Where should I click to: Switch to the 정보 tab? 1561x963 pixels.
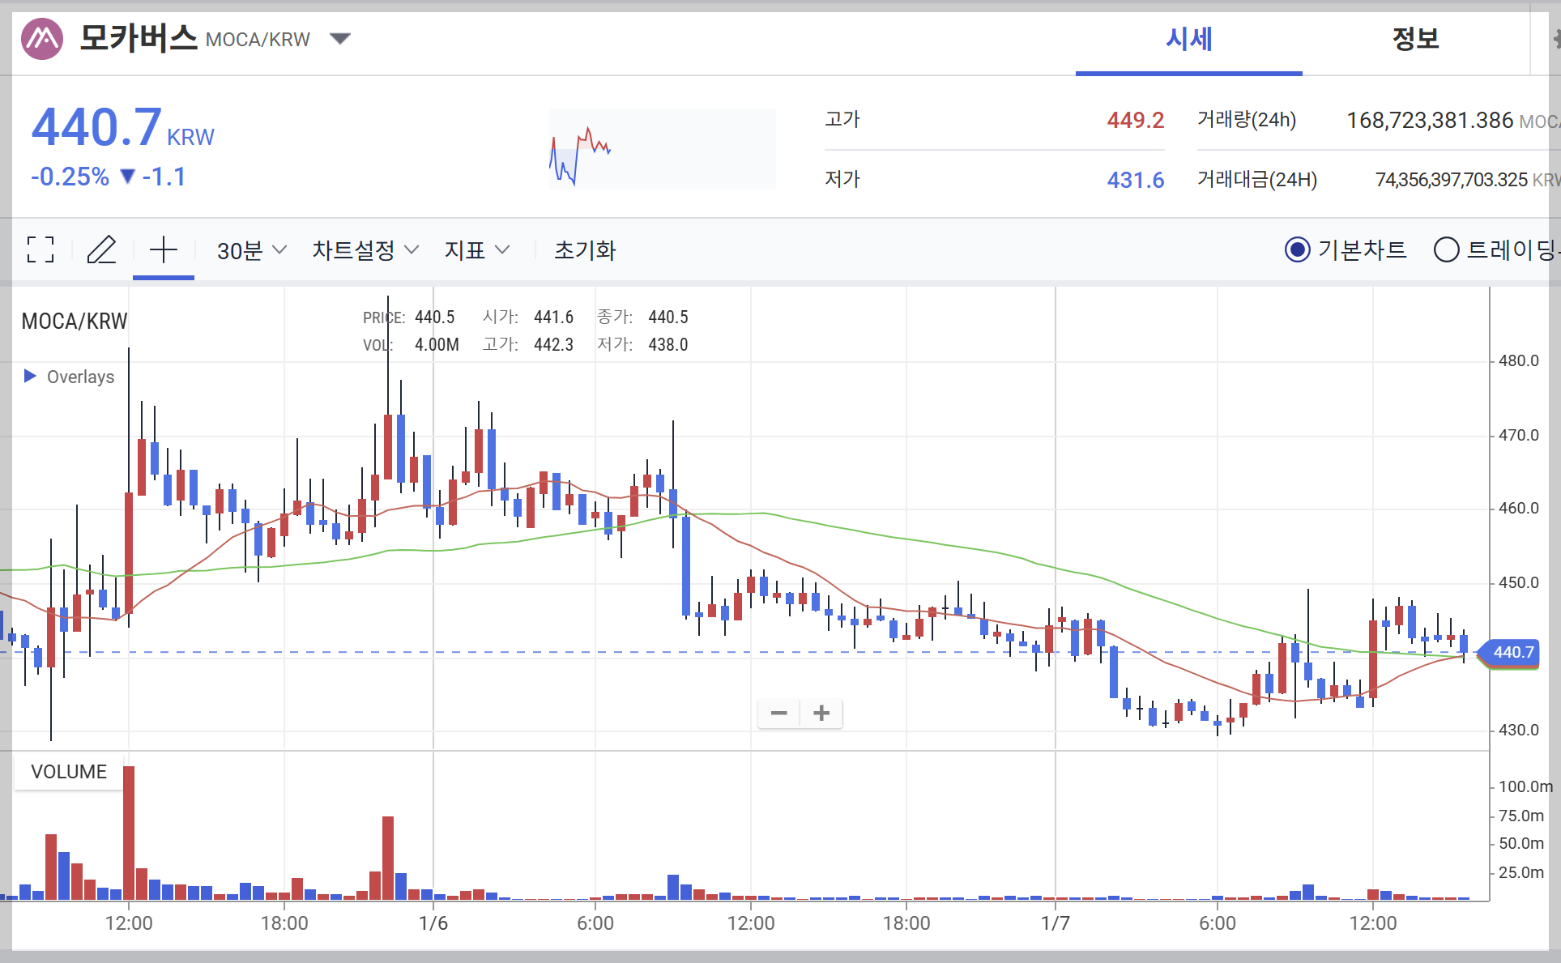1415,39
